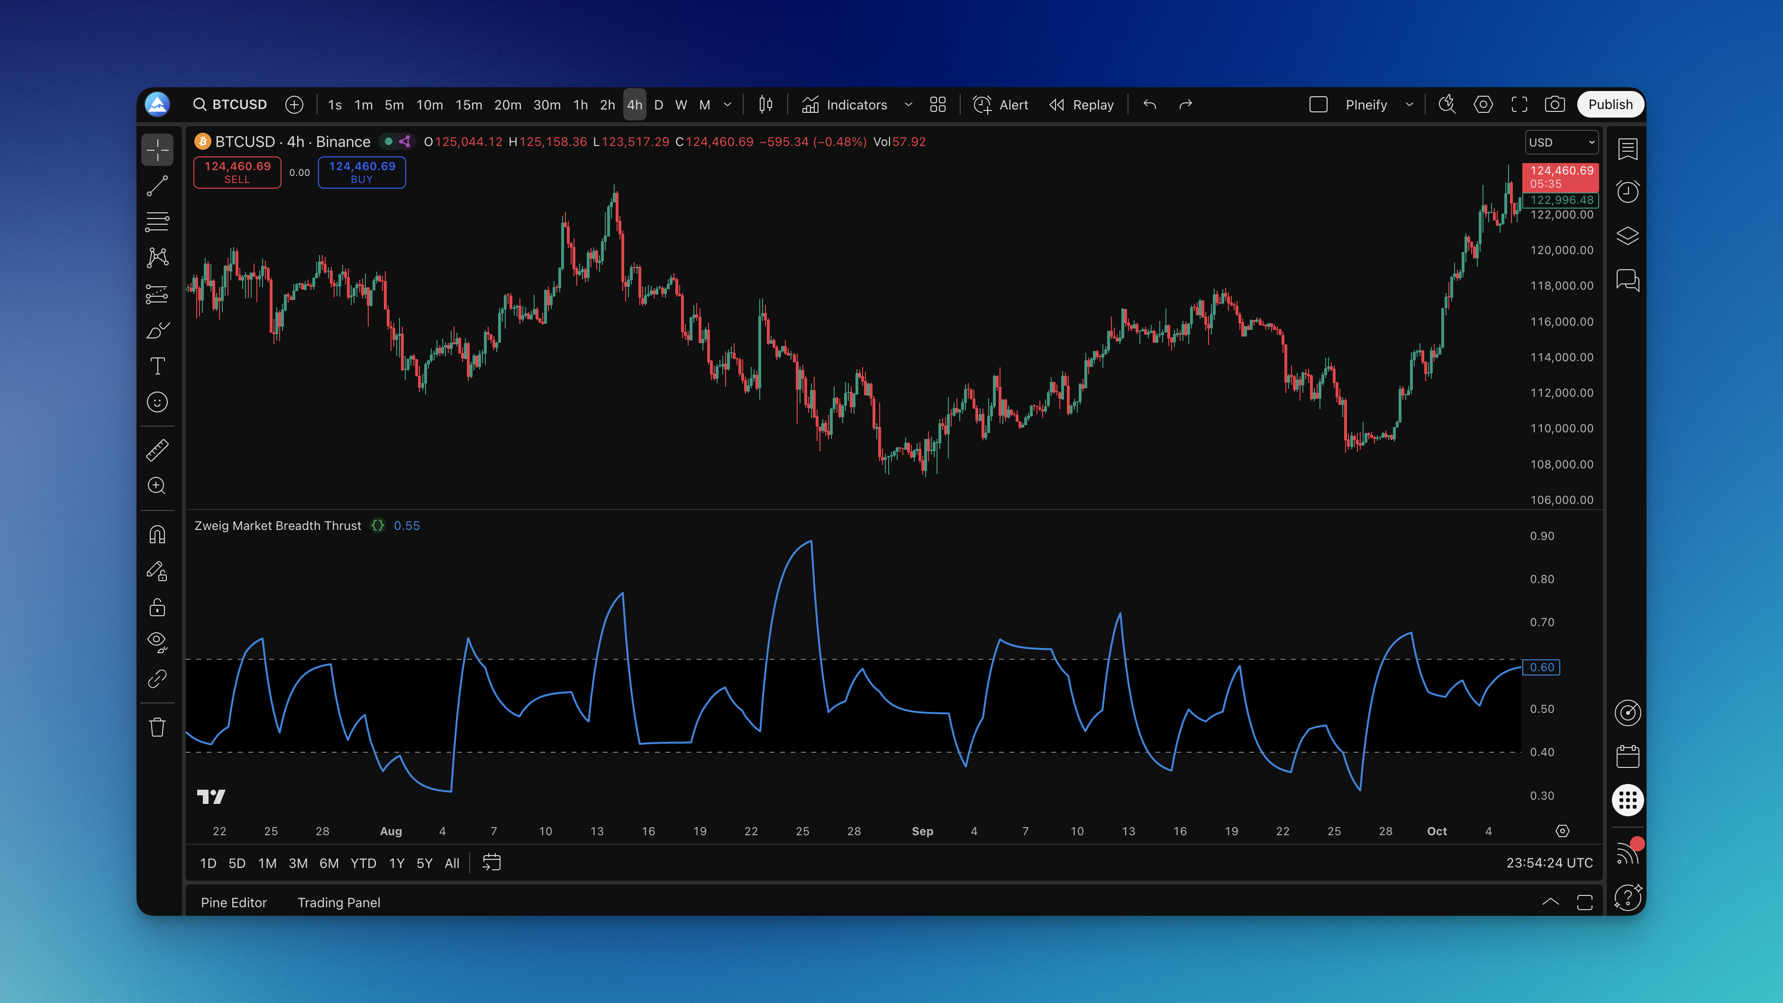This screenshot has height=1003, width=1783.
Task: Toggle lock all drawing tools
Action: point(157,607)
